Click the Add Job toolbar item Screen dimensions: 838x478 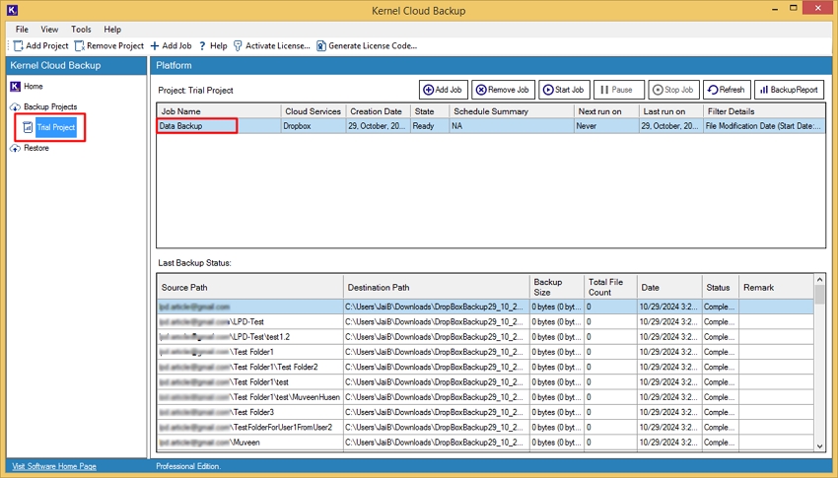coord(171,46)
